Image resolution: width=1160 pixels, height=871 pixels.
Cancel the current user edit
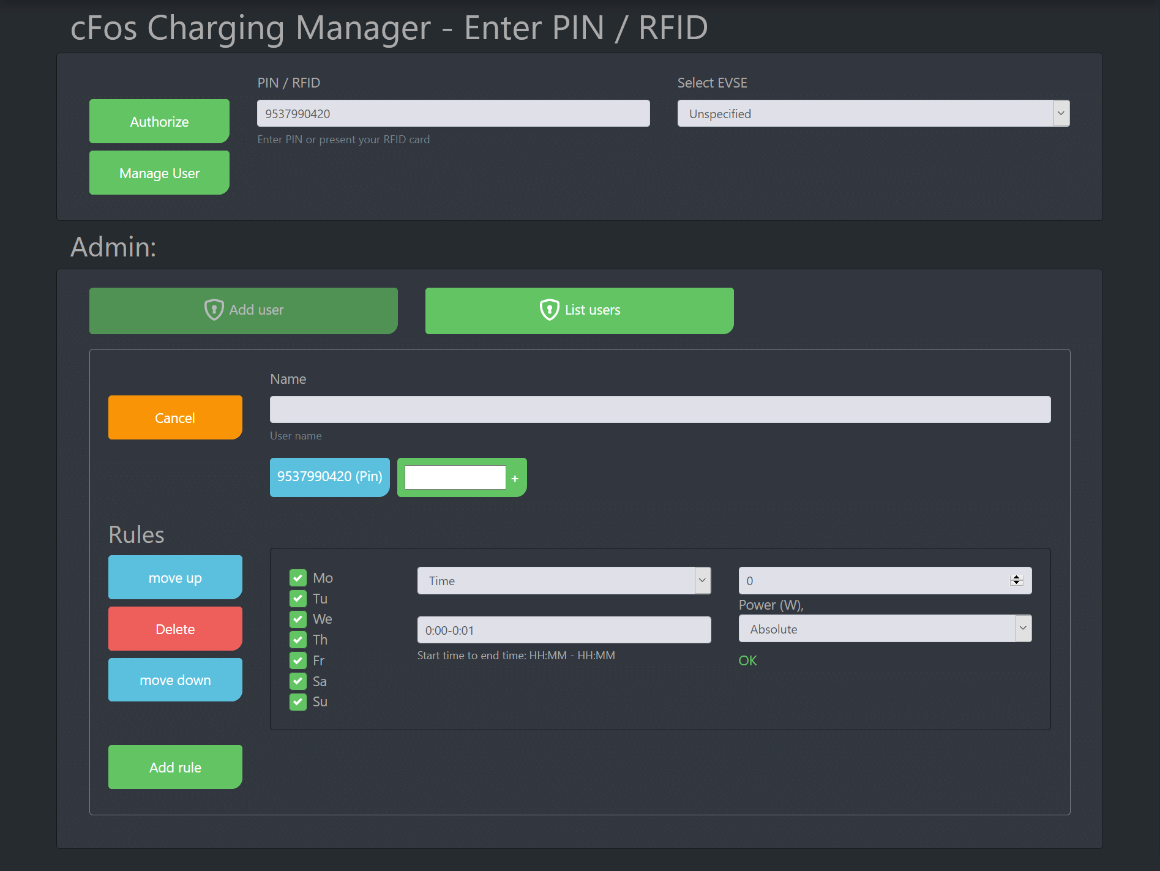pyautogui.click(x=174, y=417)
